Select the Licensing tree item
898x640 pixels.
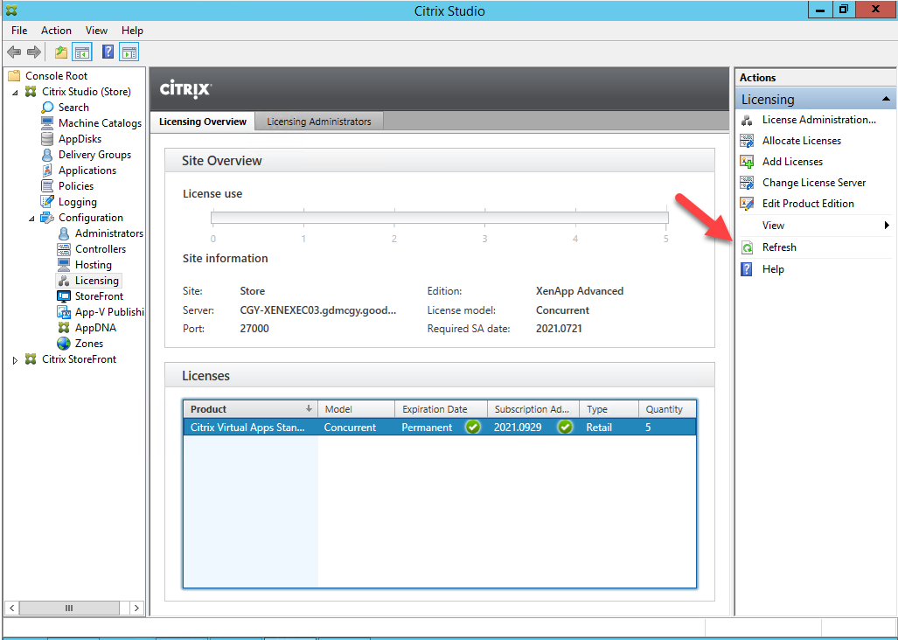[x=97, y=281]
